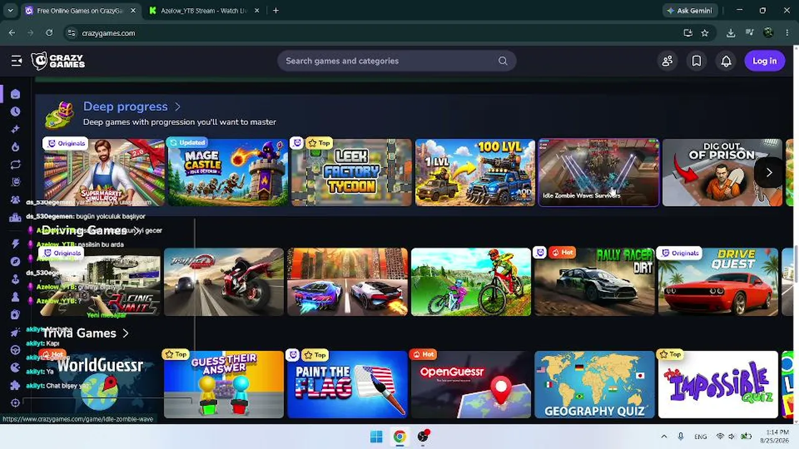799x449 pixels.
Task: Expand the Trivia Games category chevron
Action: pyautogui.click(x=125, y=333)
